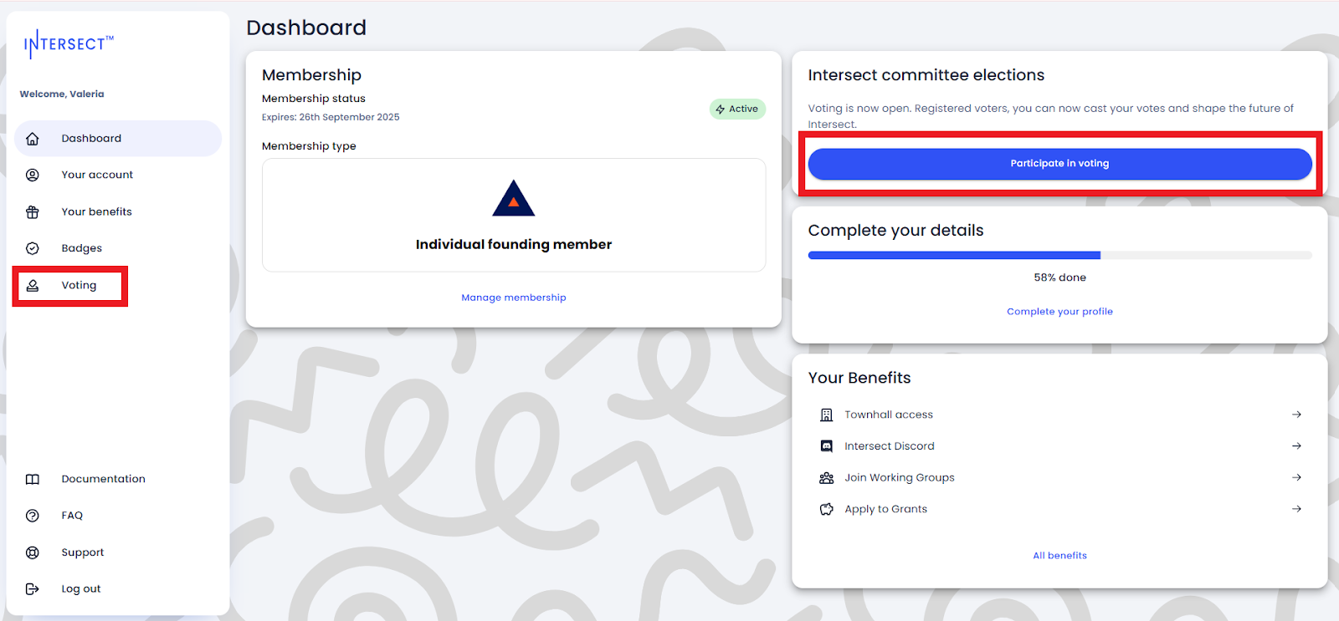Click the Your account profile icon
The image size is (1339, 621).
coord(33,176)
